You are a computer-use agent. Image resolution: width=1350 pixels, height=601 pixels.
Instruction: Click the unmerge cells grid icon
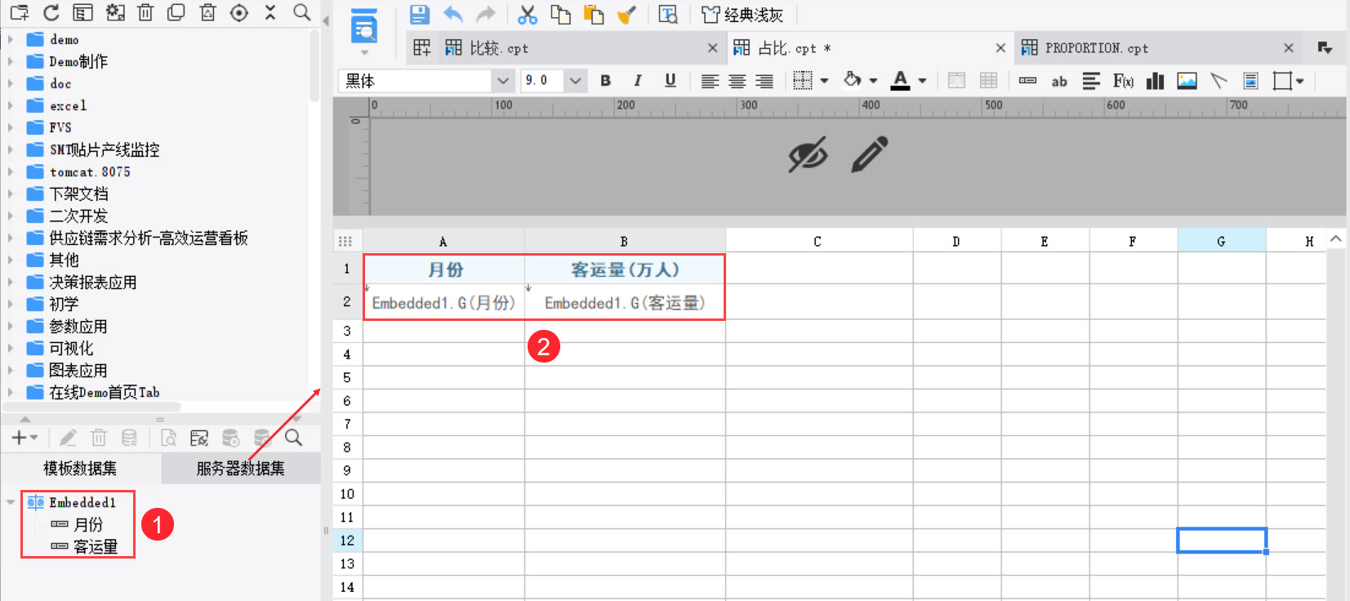pyautogui.click(x=988, y=80)
